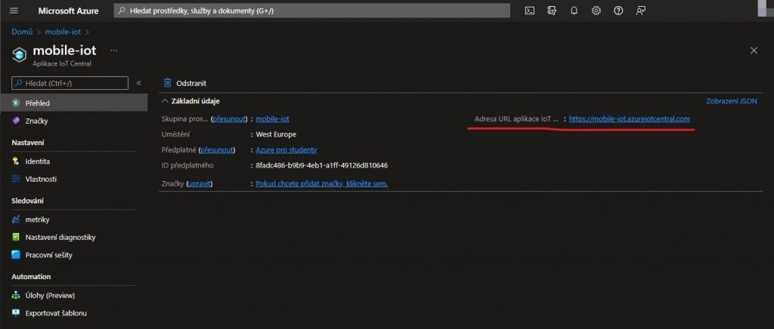
Task: Click the Odstranit trash icon
Action: coord(168,83)
